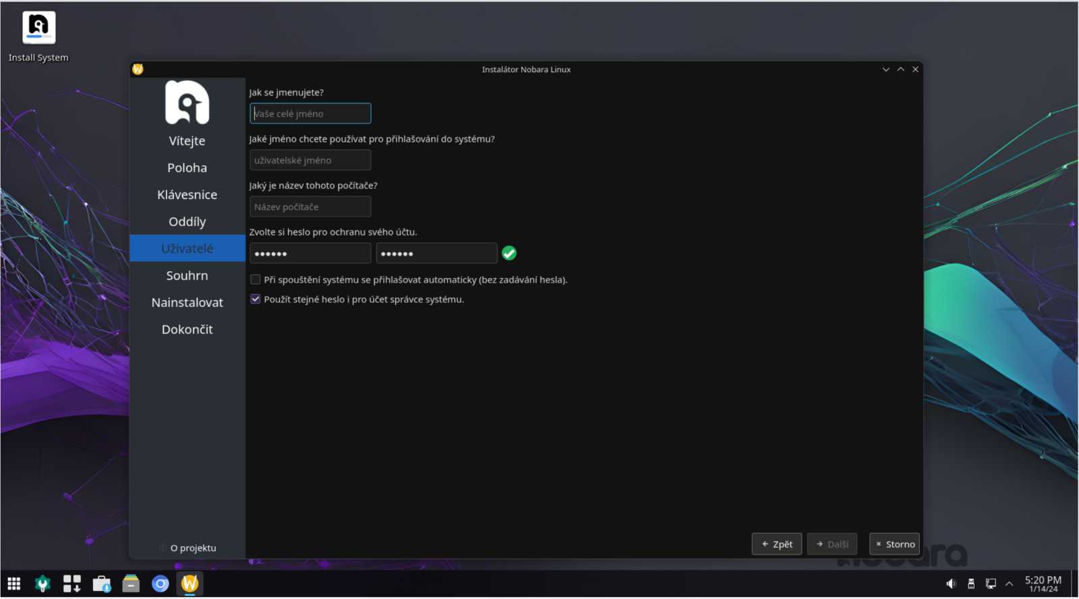Image resolution: width=1079 pixels, height=599 pixels.
Task: Click the login name question label
Action: 372,139
